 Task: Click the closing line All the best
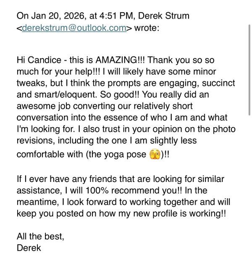point(40,236)
